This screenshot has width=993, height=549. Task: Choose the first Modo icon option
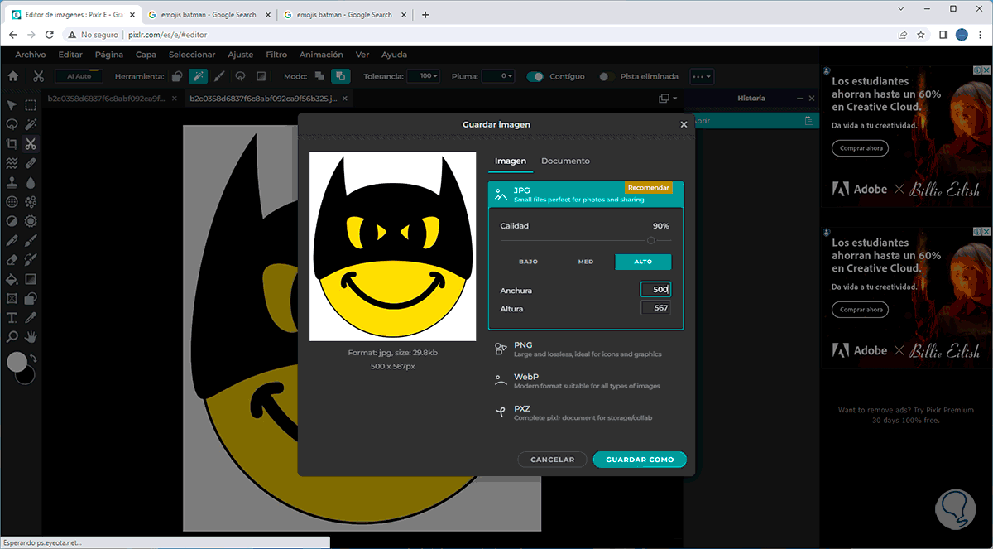pos(319,76)
